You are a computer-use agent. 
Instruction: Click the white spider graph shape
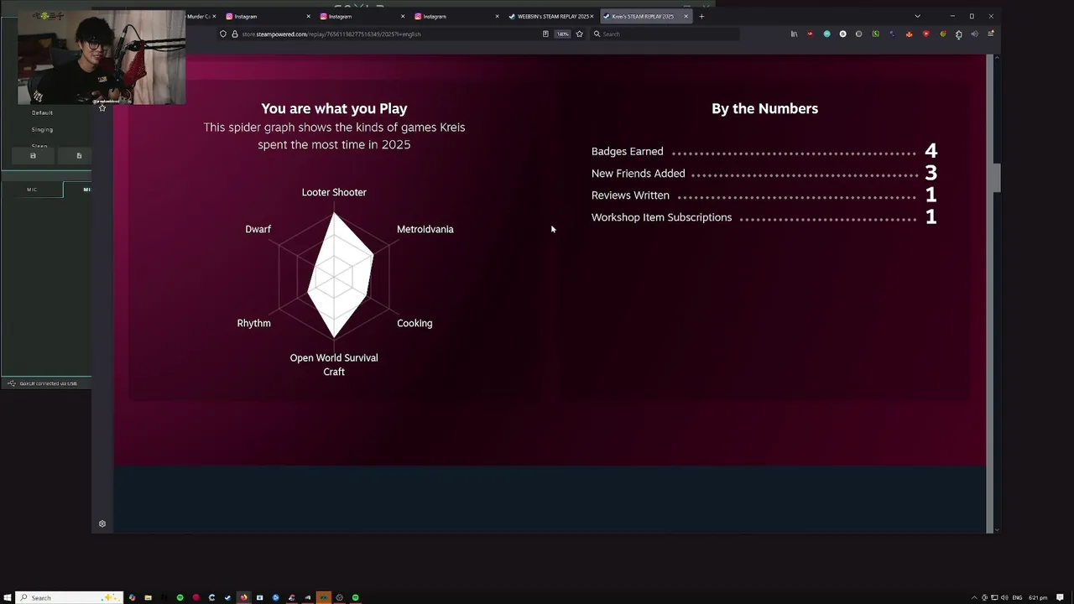pyautogui.click(x=340, y=277)
